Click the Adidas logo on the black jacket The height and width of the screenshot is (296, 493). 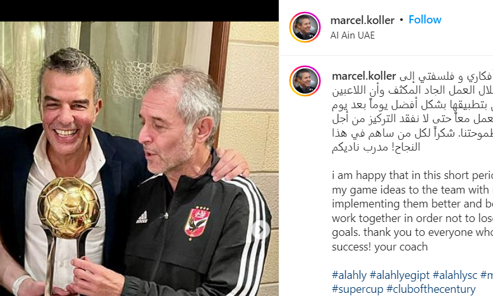(x=142, y=218)
